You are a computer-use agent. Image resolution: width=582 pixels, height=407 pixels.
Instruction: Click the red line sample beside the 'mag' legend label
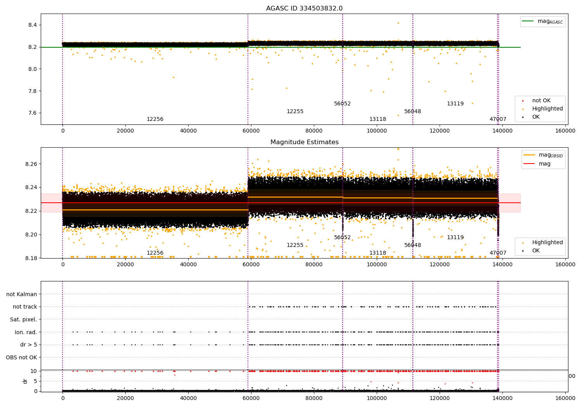coord(529,164)
